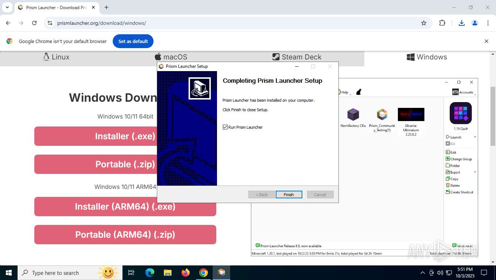Image resolution: width=496 pixels, height=280 pixels.
Task: Open the Accounts dropdown
Action: coord(464,92)
